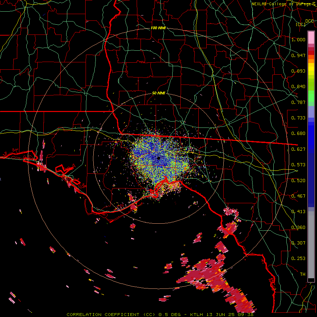Pick the bright green segment of color bar

pos(311,97)
